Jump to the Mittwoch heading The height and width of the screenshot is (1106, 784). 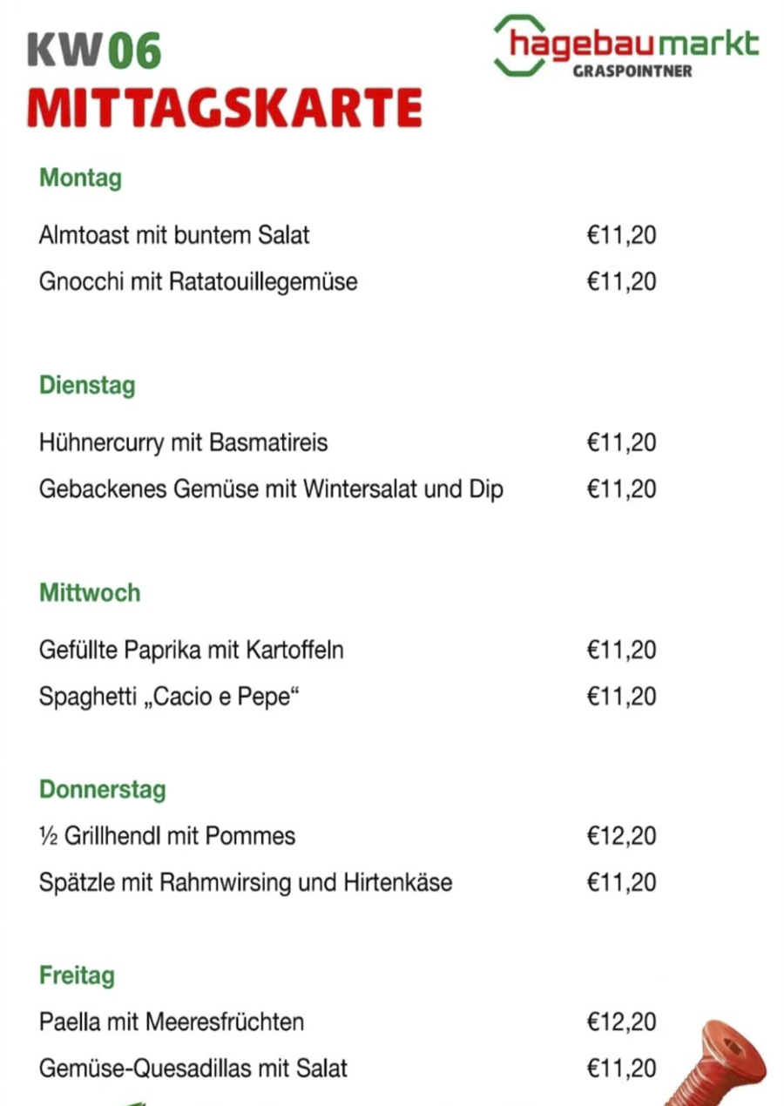point(90,593)
